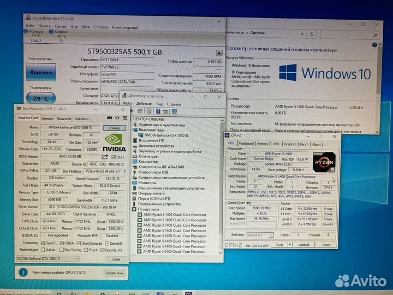Toggle the CUDA checkbox
Viewport: 393px width, 295px height.
(62, 243)
